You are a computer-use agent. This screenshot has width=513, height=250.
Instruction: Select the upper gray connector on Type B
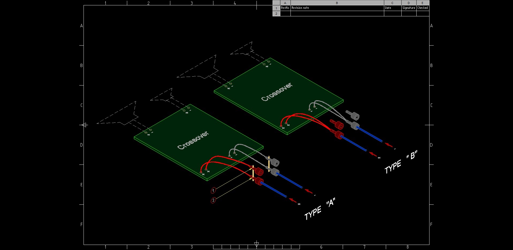[x=355, y=116]
